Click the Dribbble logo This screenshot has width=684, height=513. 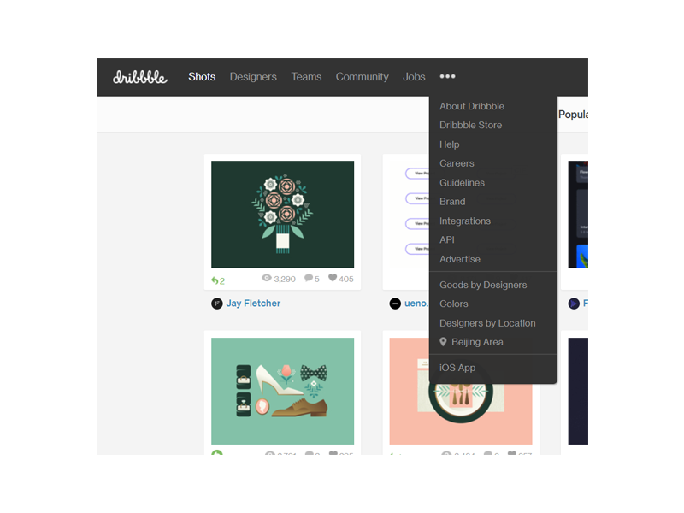point(140,77)
